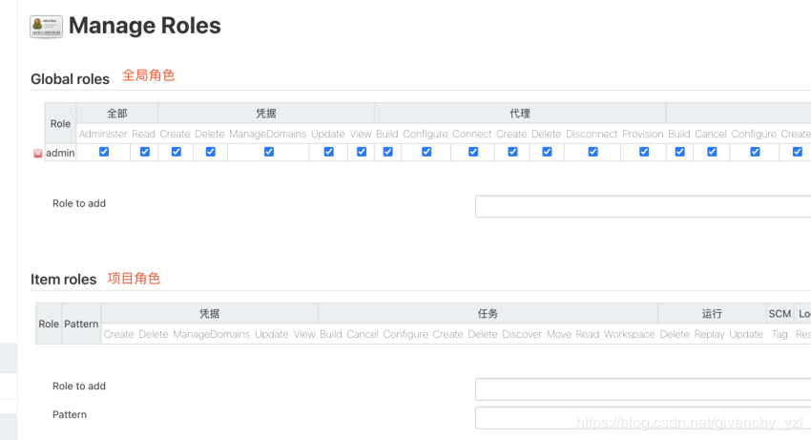Click ManageDomains label in Global roles table
The height and width of the screenshot is (440, 811).
pyautogui.click(x=267, y=134)
